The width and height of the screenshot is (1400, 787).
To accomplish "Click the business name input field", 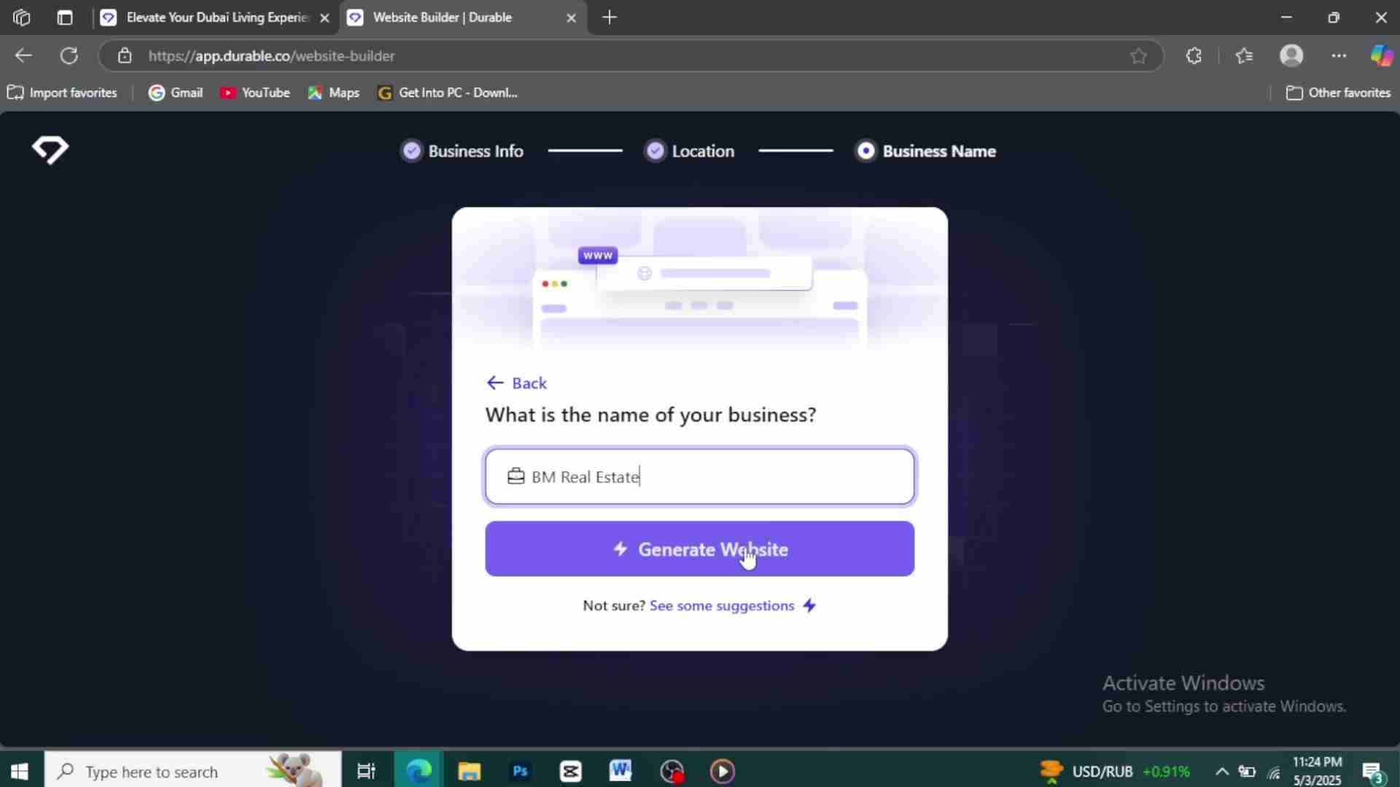I will pos(700,477).
